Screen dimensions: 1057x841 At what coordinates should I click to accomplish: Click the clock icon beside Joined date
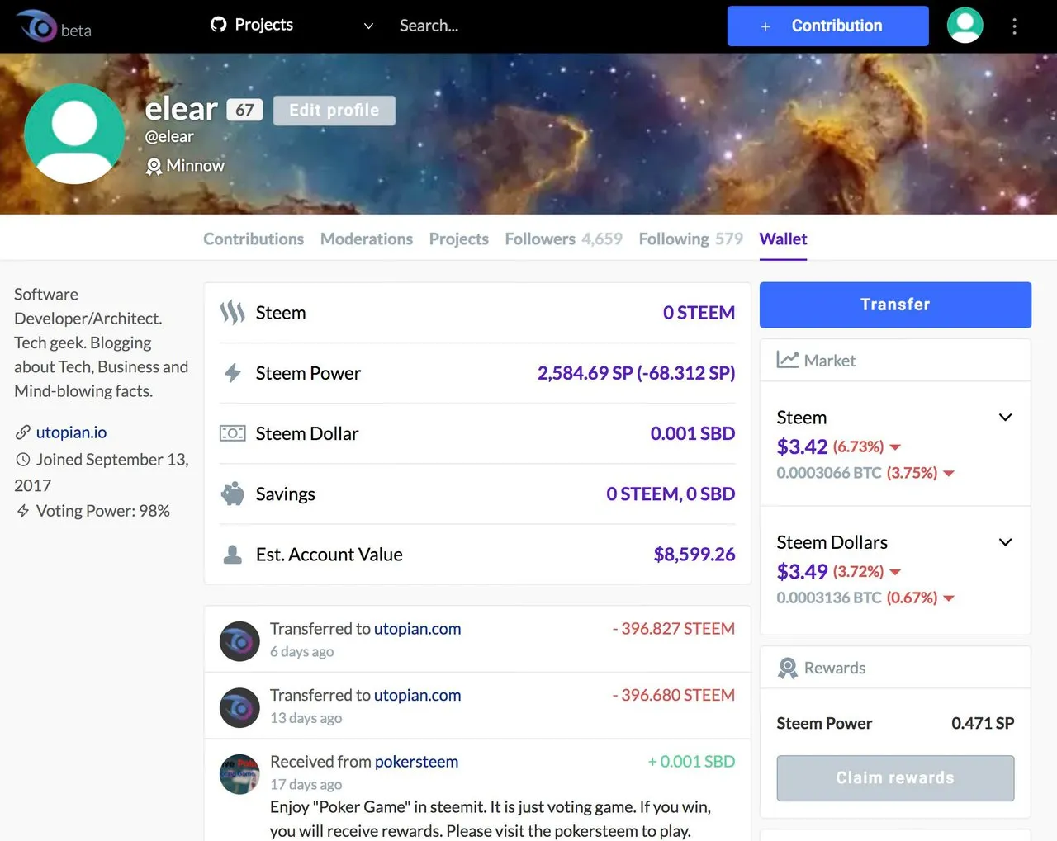coord(23,460)
